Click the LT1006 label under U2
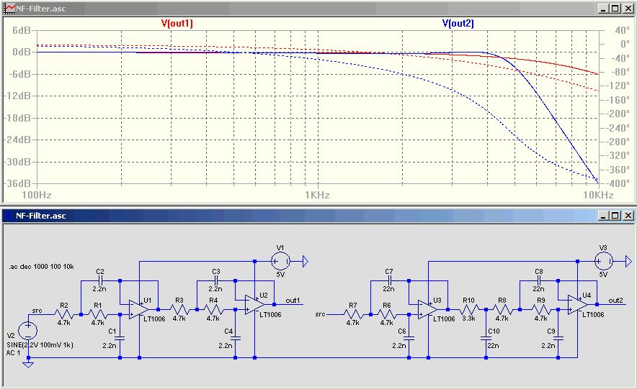 click(270, 314)
